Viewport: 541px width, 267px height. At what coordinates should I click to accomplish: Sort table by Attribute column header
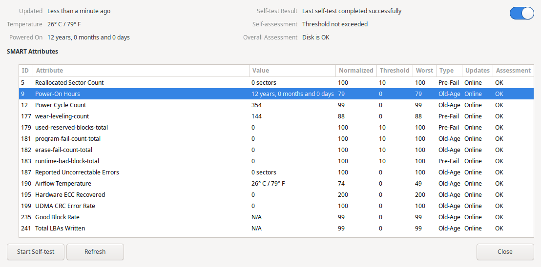(140, 71)
